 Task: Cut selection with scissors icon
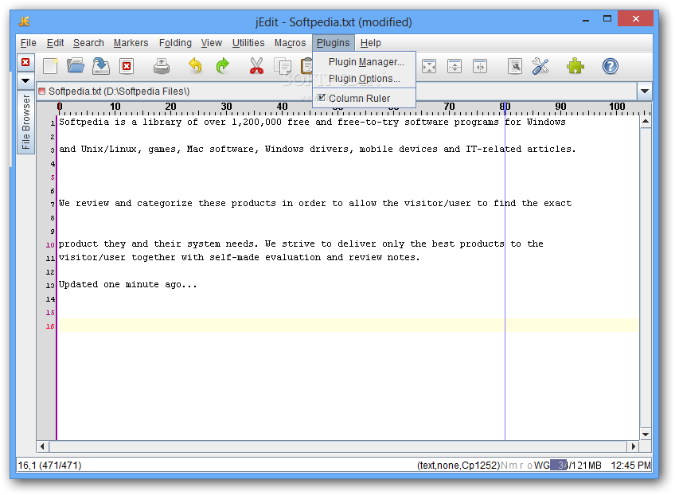pyautogui.click(x=256, y=66)
